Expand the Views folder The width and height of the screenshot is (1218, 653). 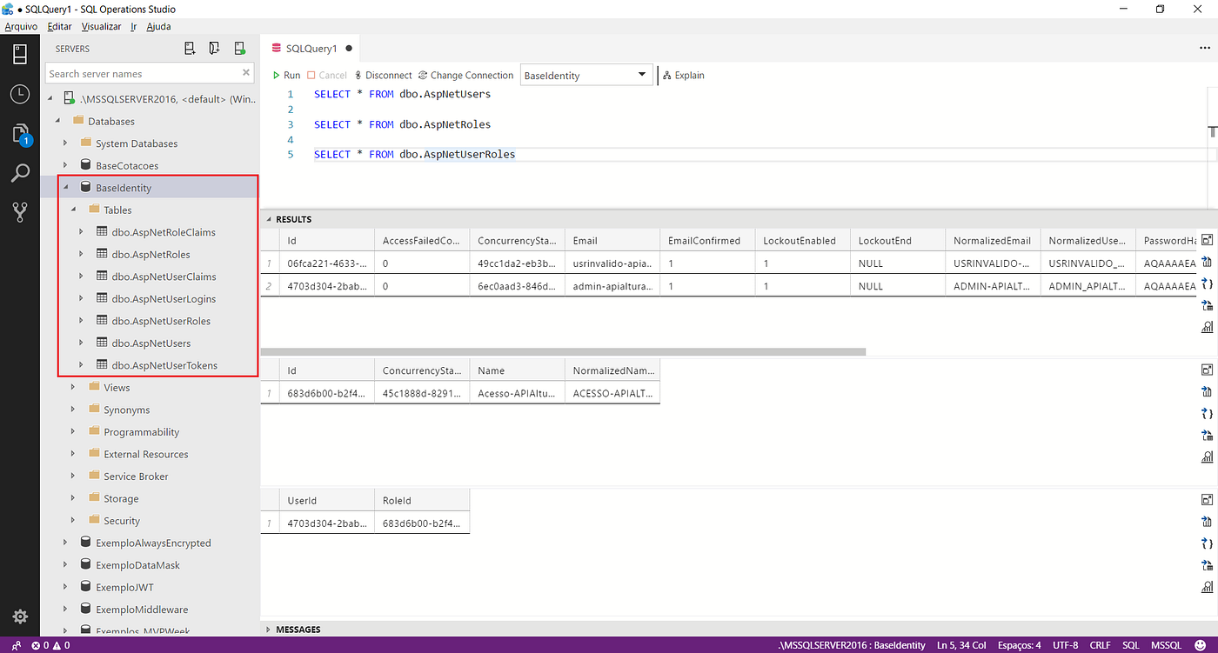[73, 388]
